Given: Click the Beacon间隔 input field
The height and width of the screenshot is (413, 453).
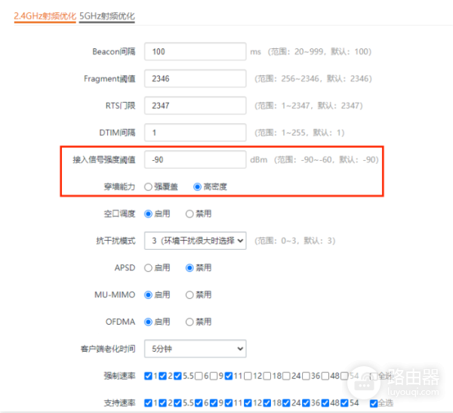Looking at the screenshot, I should click(196, 52).
